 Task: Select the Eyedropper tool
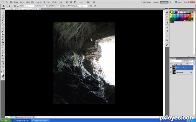click(x=3, y=26)
